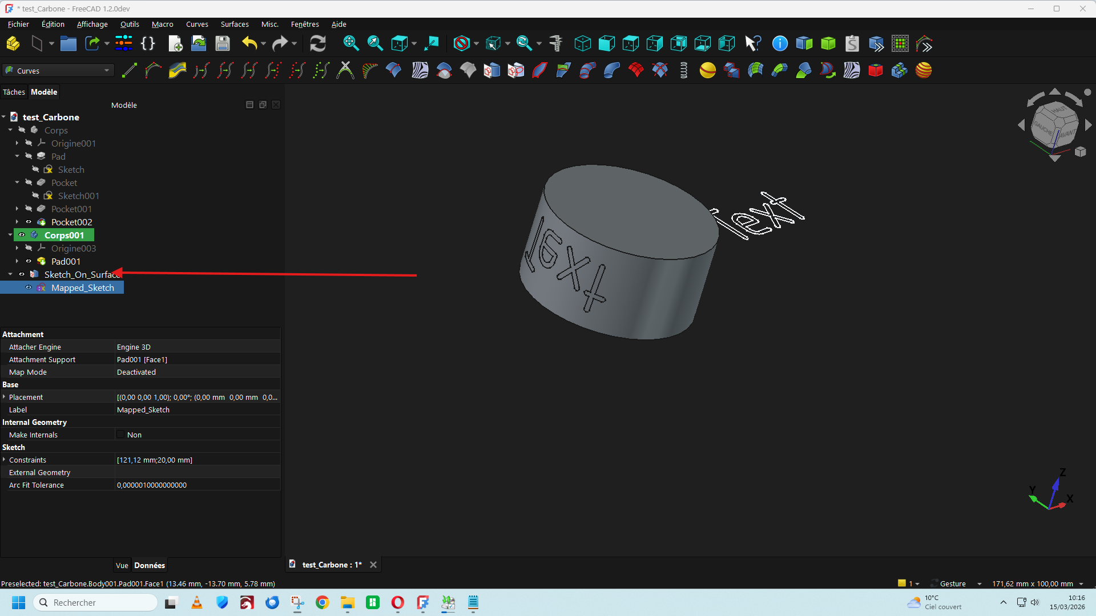Click the new document icon
The height and width of the screenshot is (616, 1096).
(175, 44)
